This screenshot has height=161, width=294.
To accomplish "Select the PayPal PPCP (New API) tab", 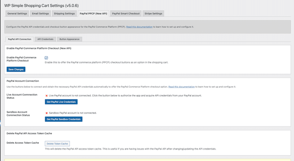I will (93, 14).
